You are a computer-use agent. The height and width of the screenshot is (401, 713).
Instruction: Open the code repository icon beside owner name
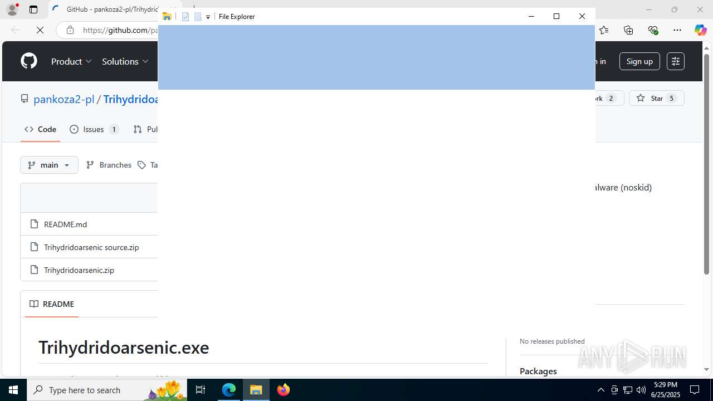point(25,99)
